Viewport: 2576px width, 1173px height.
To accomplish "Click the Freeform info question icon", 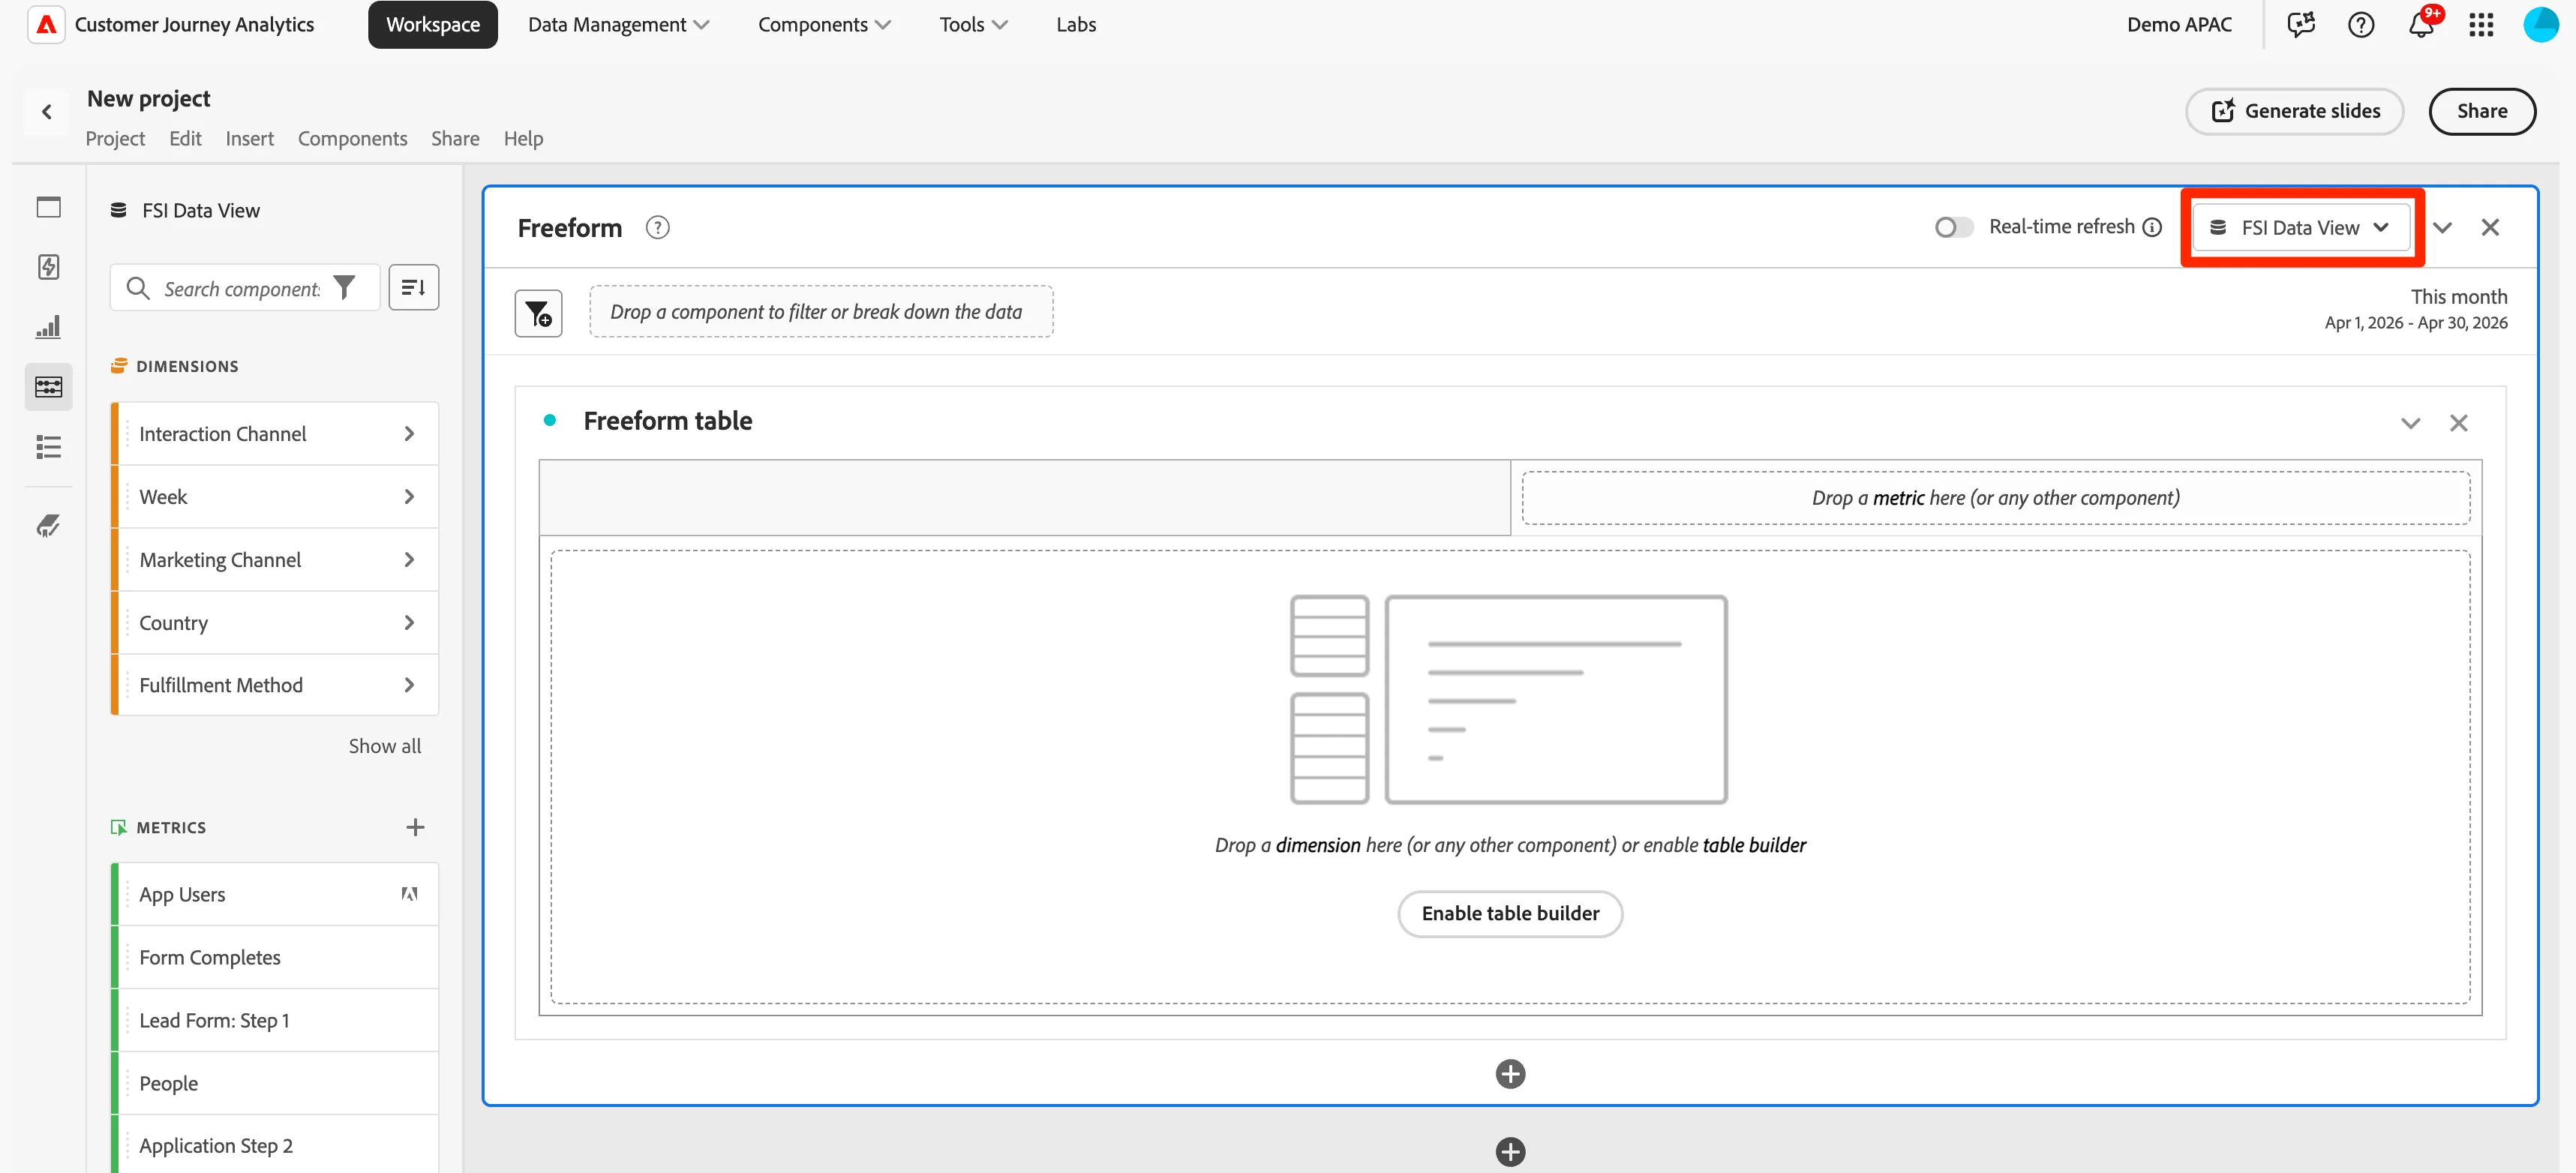I will click(657, 228).
